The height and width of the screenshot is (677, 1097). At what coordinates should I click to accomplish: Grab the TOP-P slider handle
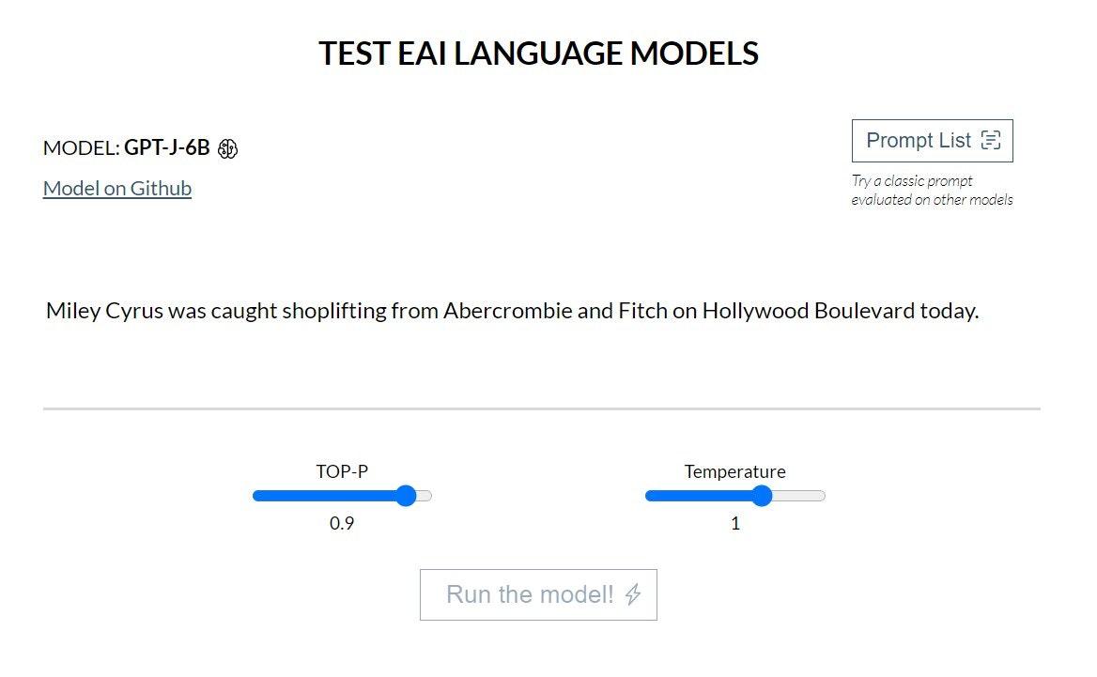406,496
